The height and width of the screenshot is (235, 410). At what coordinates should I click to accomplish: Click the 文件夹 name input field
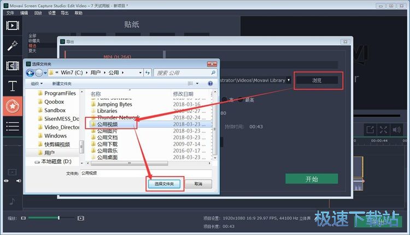pos(146,173)
